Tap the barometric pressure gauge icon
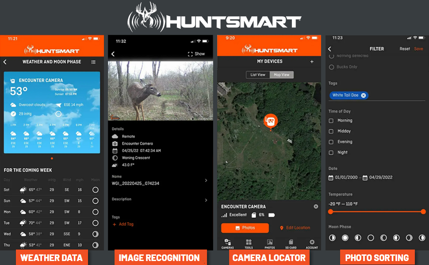This screenshot has width=429, height=265. tap(13, 114)
